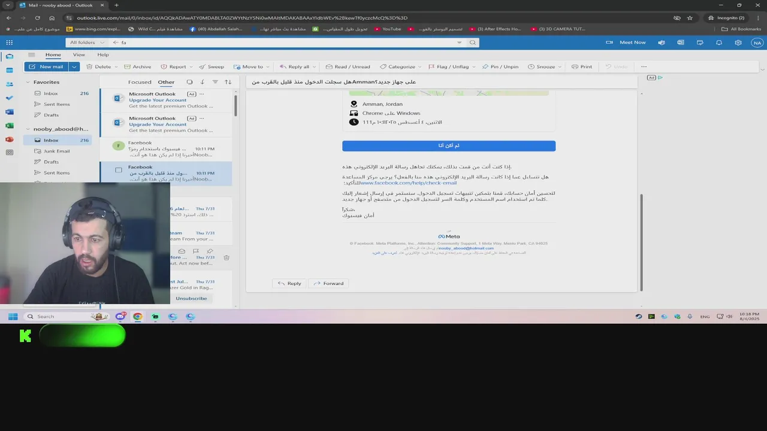Mark hovered message as read envelope icon
Viewport: 767px width, 431px height.
point(182,251)
